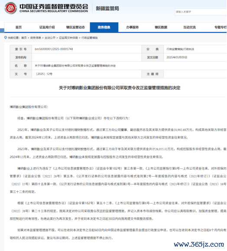Open the 辖区数据 navigation tab
The width and height of the screenshot is (227, 251).
click(161, 27)
